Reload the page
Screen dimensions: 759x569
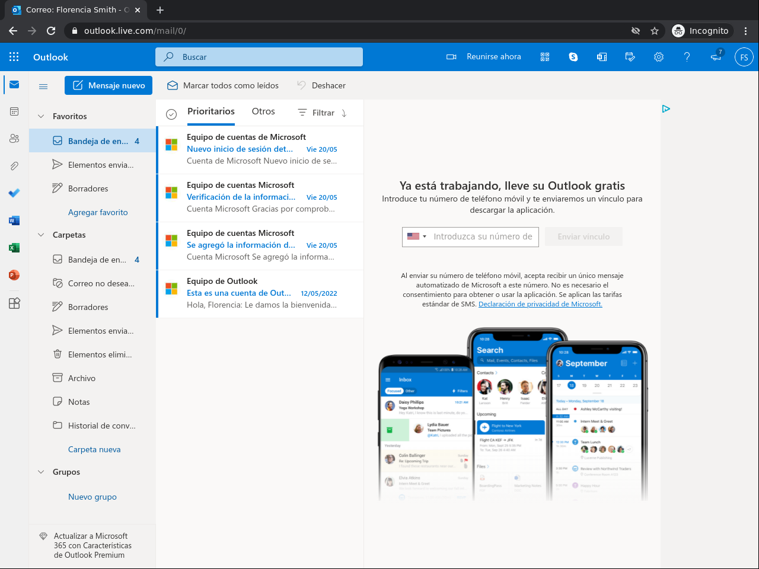coord(51,31)
